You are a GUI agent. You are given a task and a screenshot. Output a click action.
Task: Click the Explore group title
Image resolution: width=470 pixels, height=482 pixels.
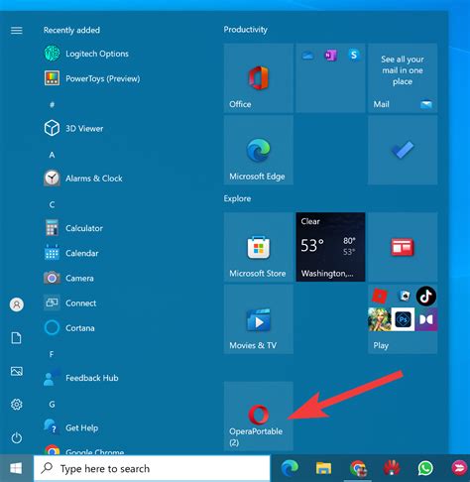(237, 198)
